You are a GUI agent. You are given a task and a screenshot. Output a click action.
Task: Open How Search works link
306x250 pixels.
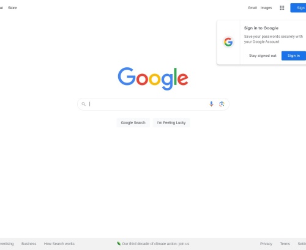59,244
